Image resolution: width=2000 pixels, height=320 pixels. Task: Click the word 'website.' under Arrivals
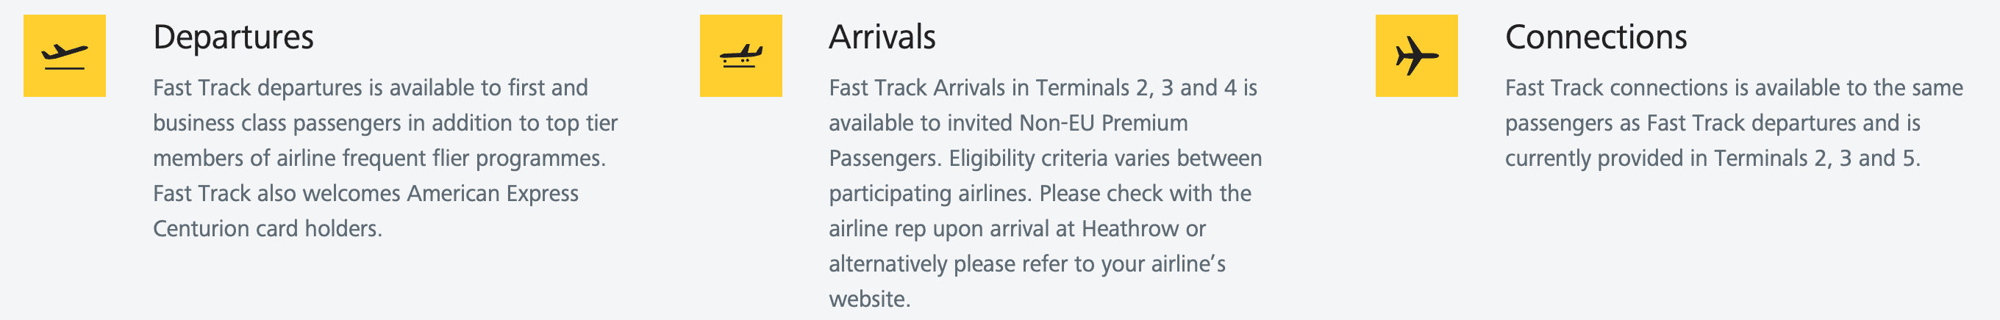870,300
